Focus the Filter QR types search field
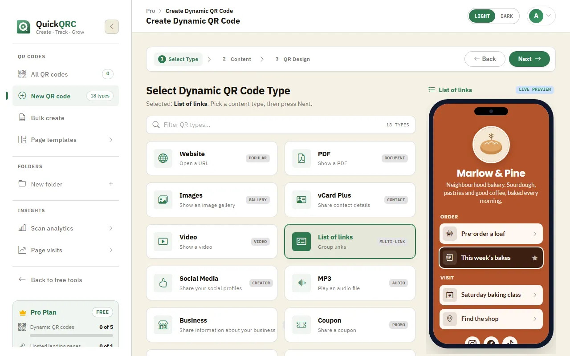Viewport: 570px width, 356px height. 281,125
